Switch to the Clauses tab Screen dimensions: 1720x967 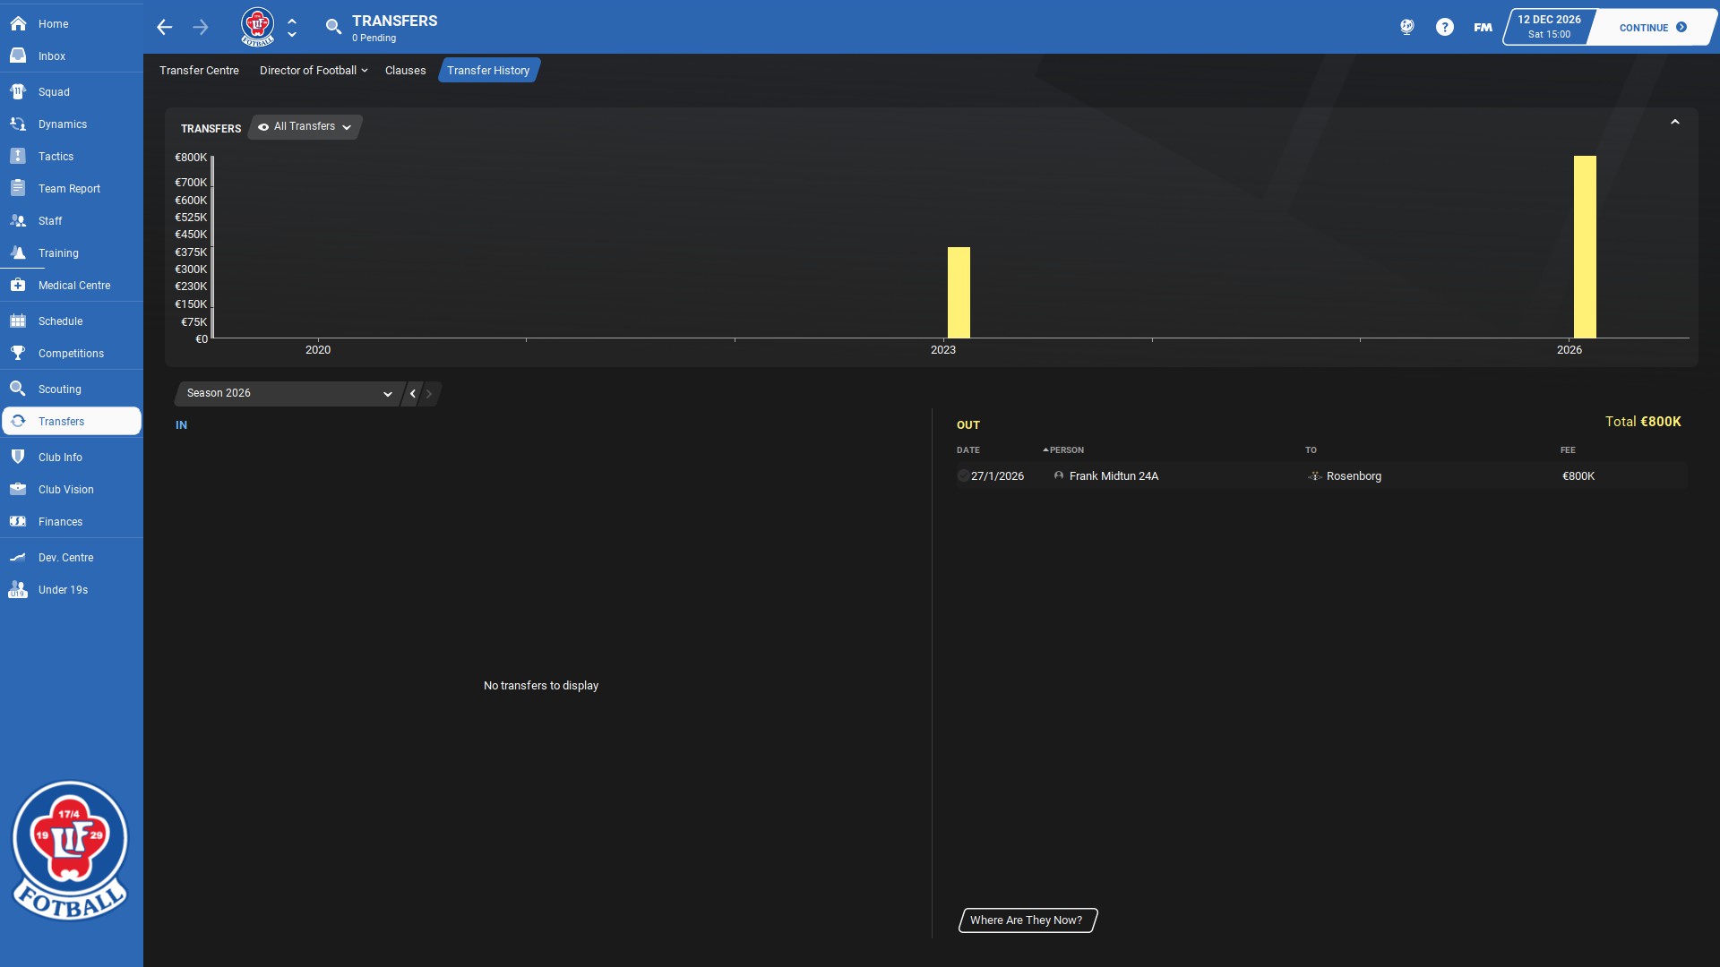tap(405, 71)
